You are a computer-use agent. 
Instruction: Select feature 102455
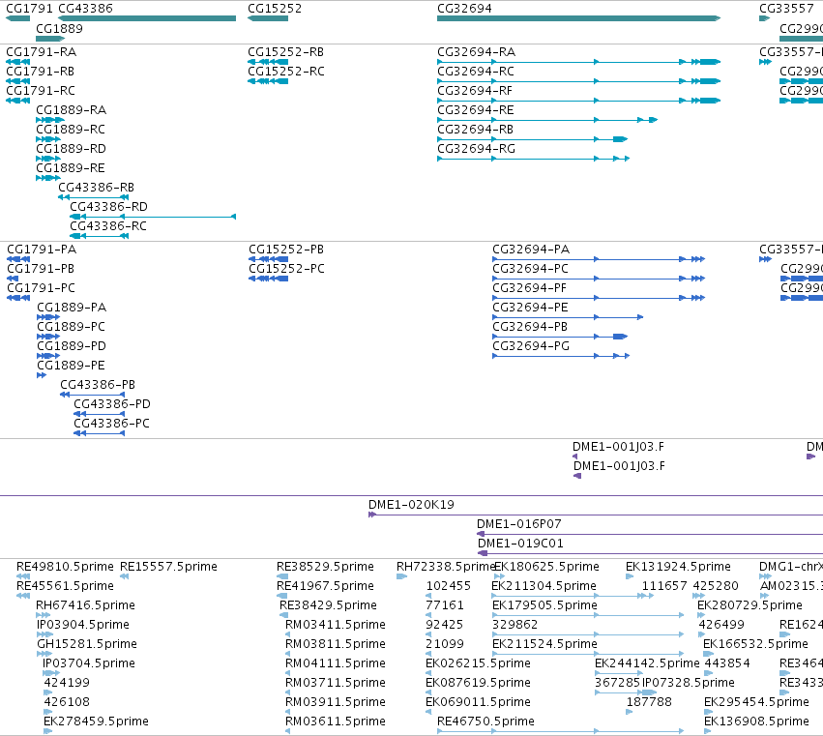coord(428,596)
